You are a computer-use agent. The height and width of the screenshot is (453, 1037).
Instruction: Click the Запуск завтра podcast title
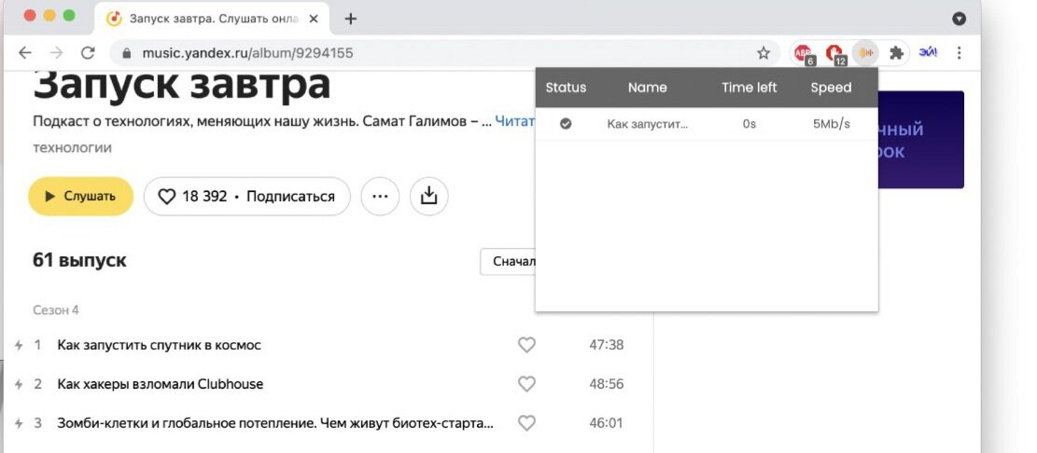coord(181,85)
